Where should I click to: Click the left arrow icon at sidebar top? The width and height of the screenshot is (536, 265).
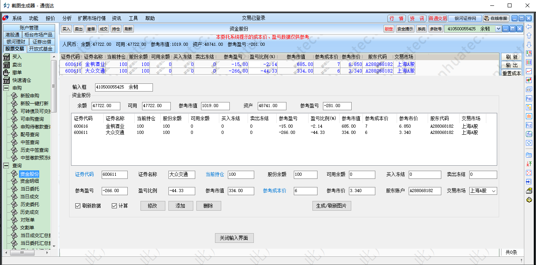529,27
